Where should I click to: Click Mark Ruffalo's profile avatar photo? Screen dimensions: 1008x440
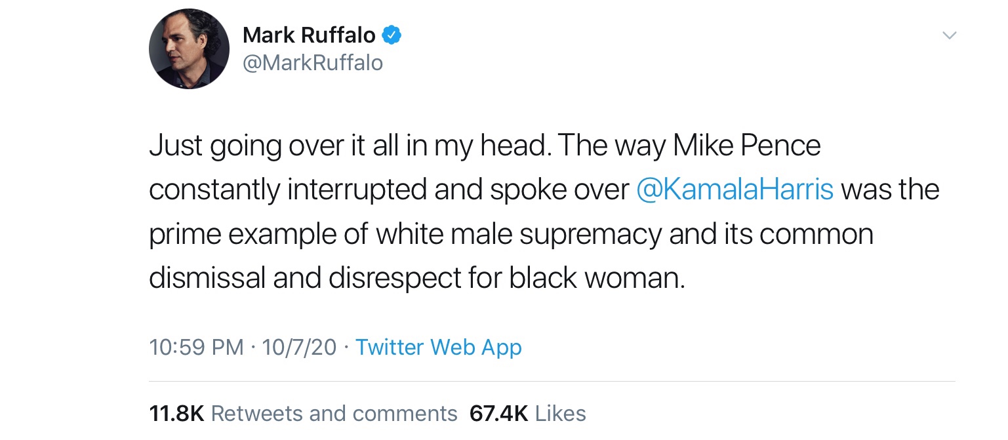[x=189, y=49]
